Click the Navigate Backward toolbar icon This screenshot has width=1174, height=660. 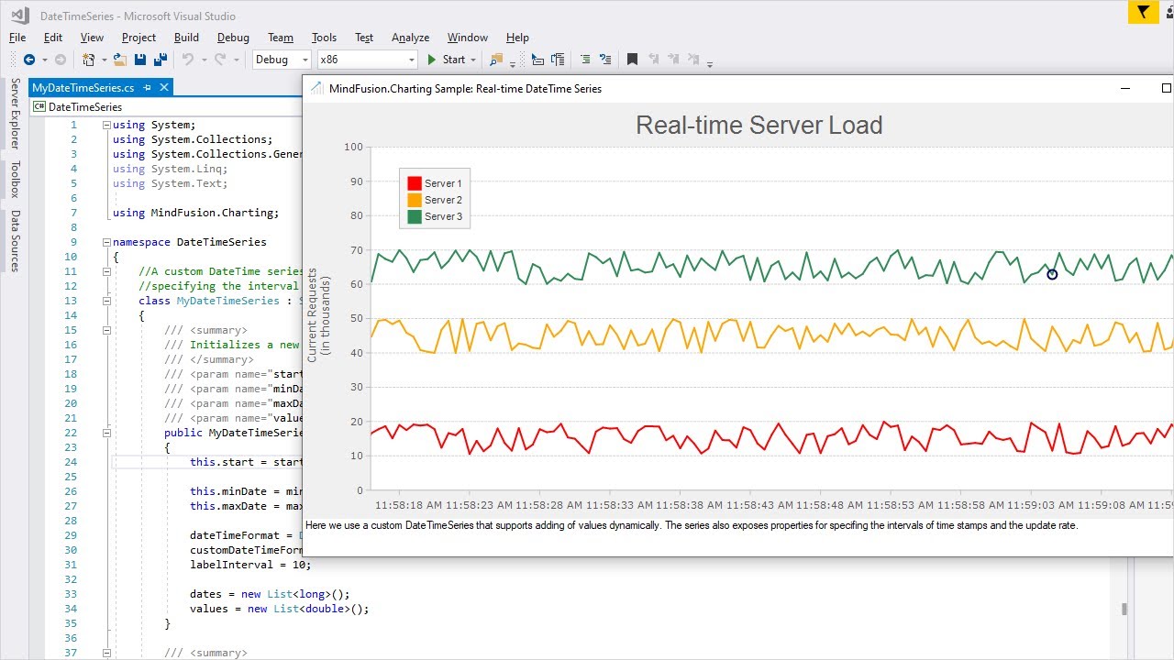point(29,60)
